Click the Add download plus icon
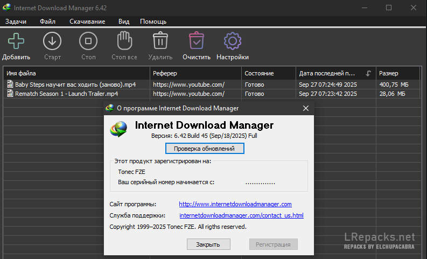 [16, 41]
